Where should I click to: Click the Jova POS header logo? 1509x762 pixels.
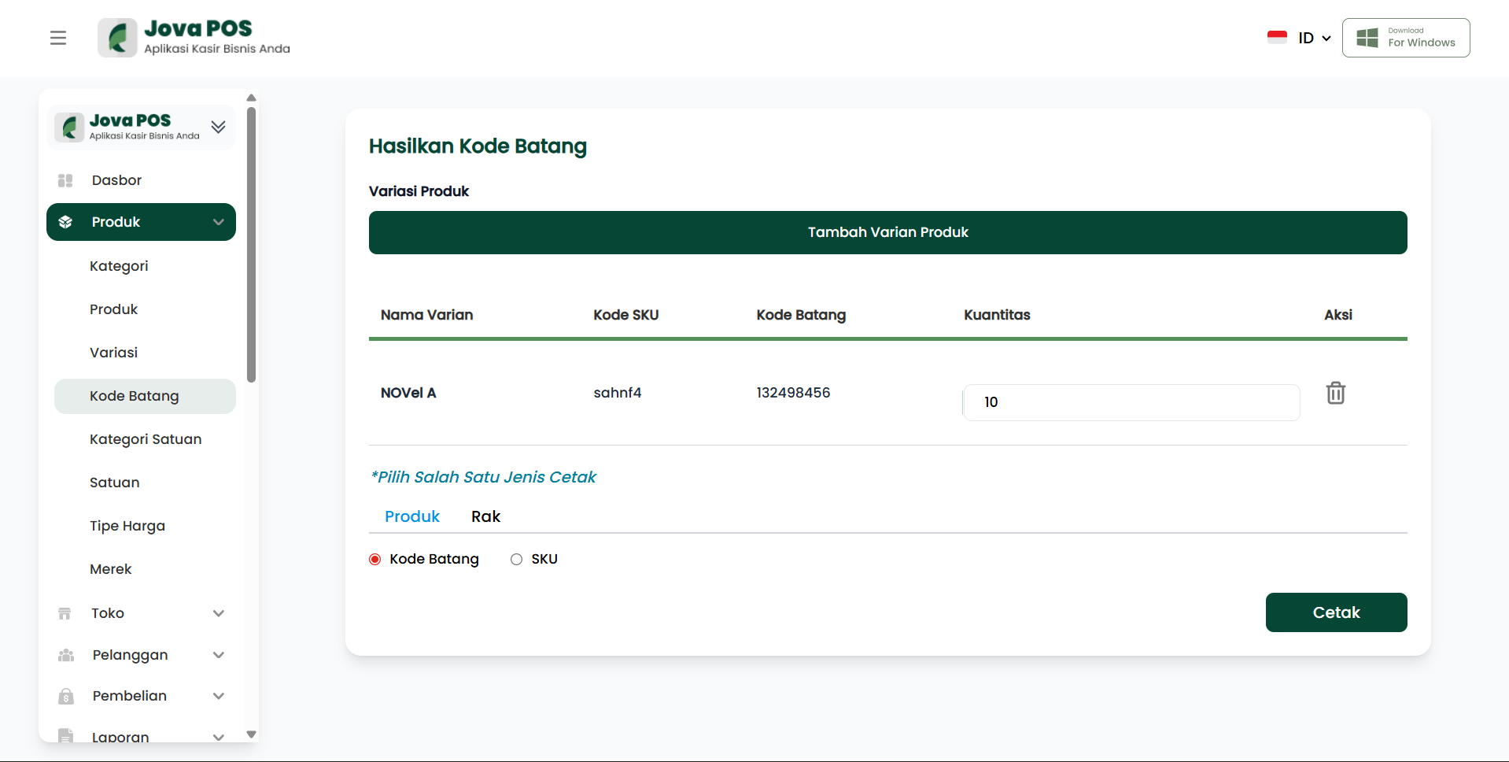pyautogui.click(x=194, y=38)
